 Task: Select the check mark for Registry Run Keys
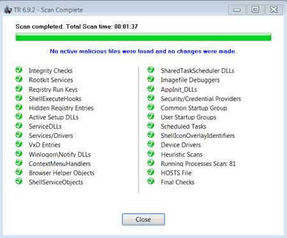click(x=19, y=89)
